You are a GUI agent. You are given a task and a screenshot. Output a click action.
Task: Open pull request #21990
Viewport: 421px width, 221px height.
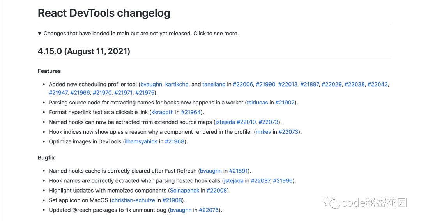click(x=265, y=84)
